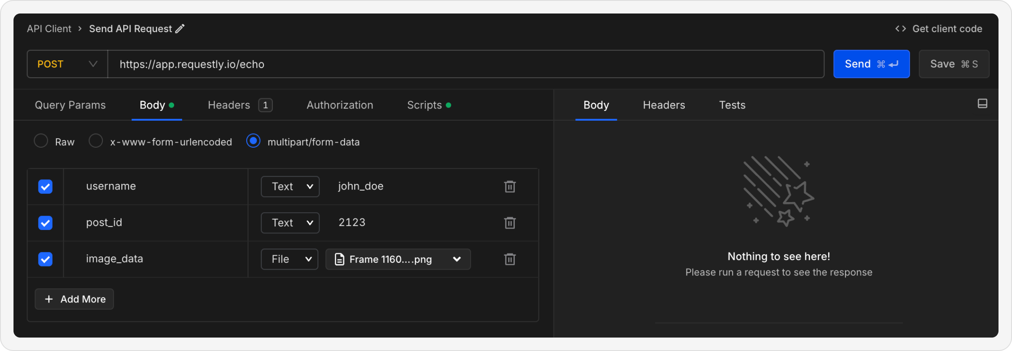
Task: Expand the File type dropdown for image_data
Action: click(289, 259)
